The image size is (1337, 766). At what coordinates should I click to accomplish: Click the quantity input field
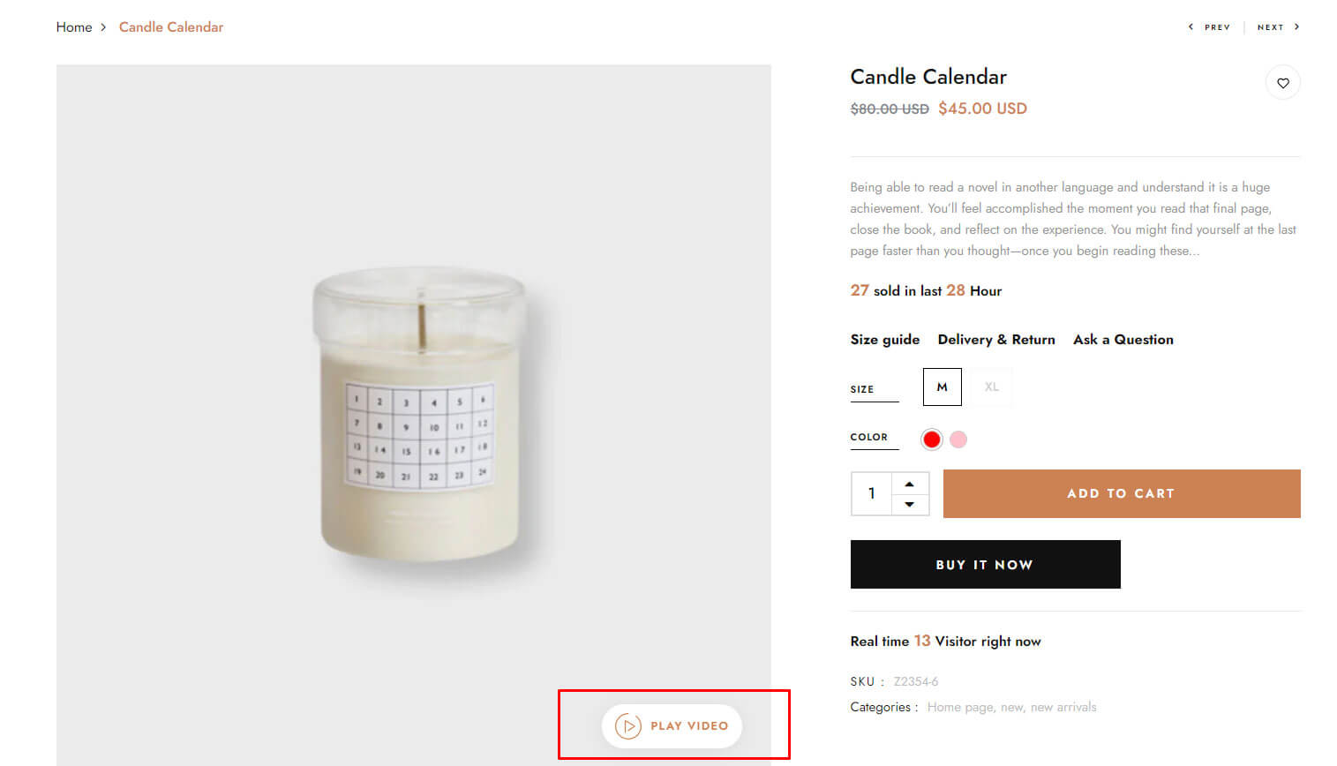pos(872,494)
